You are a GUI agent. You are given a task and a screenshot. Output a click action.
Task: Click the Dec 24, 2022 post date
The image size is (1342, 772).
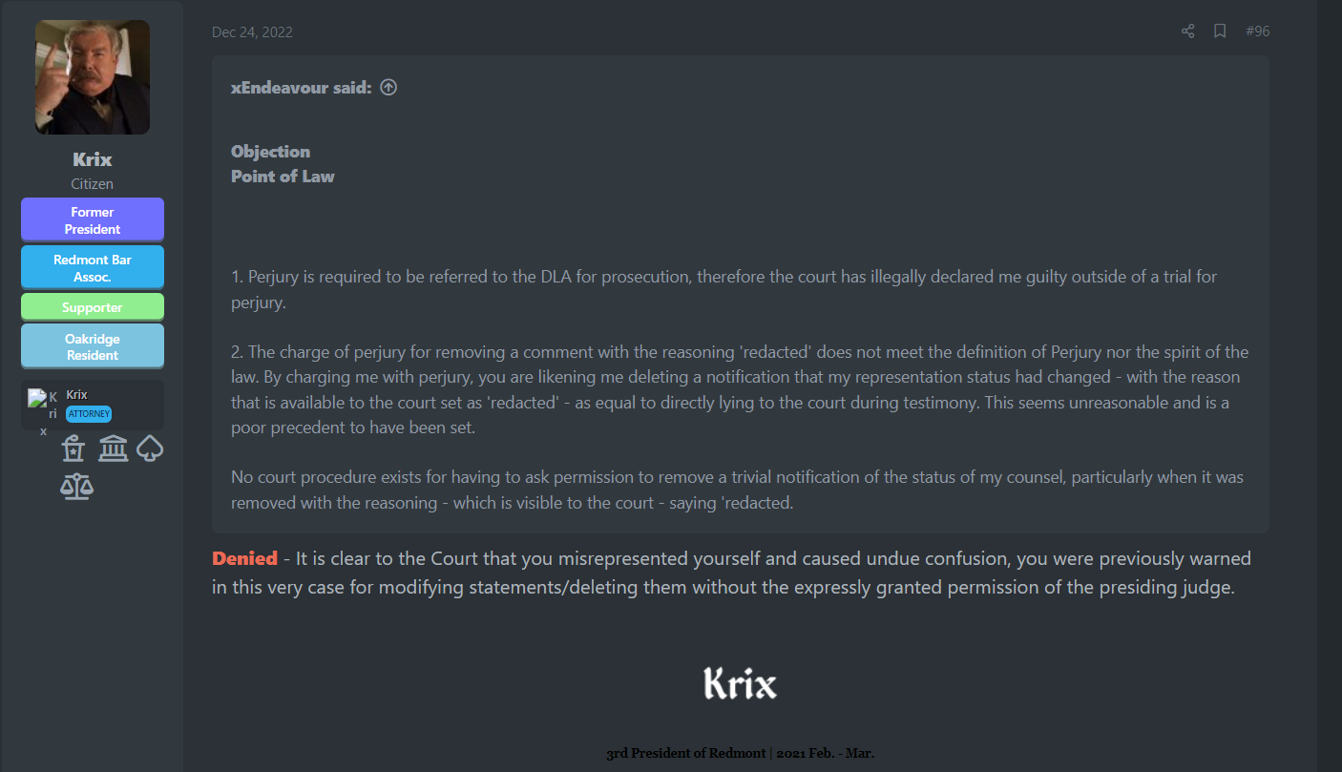click(x=252, y=32)
